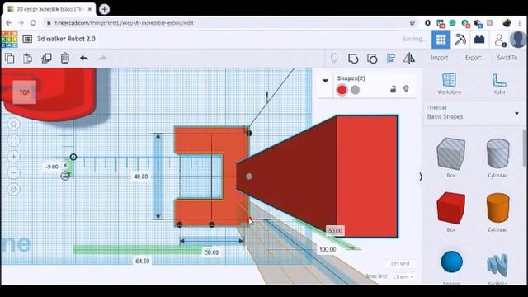The height and width of the screenshot is (297, 528).
Task: Select the Workplane tool
Action: [x=449, y=83]
